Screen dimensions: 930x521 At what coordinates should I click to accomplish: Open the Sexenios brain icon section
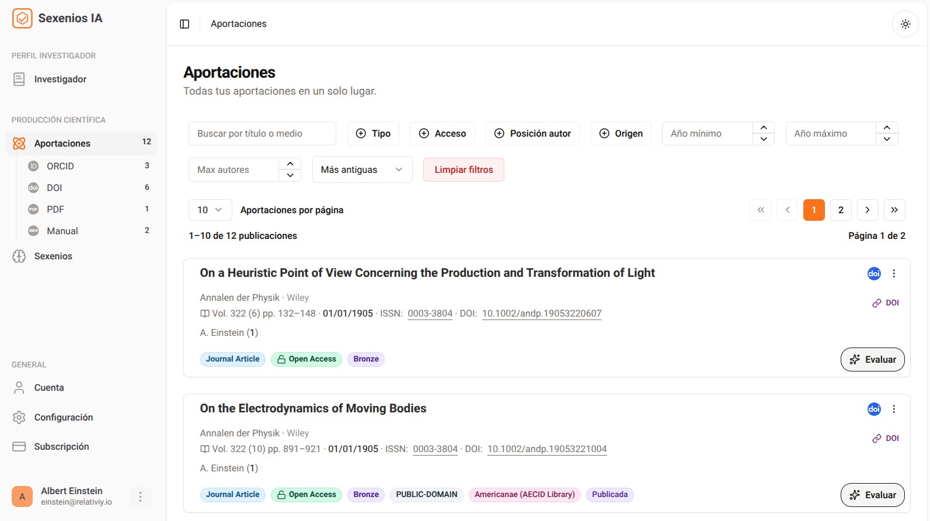[19, 256]
